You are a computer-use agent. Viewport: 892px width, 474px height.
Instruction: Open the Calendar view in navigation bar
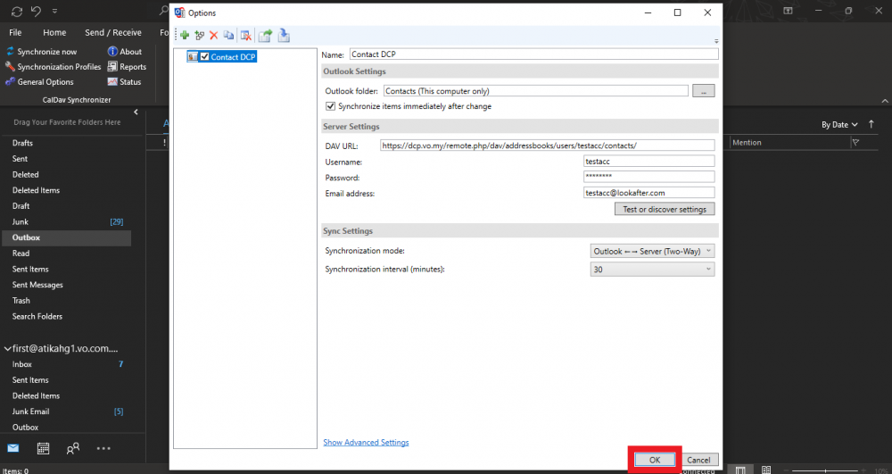coord(43,448)
